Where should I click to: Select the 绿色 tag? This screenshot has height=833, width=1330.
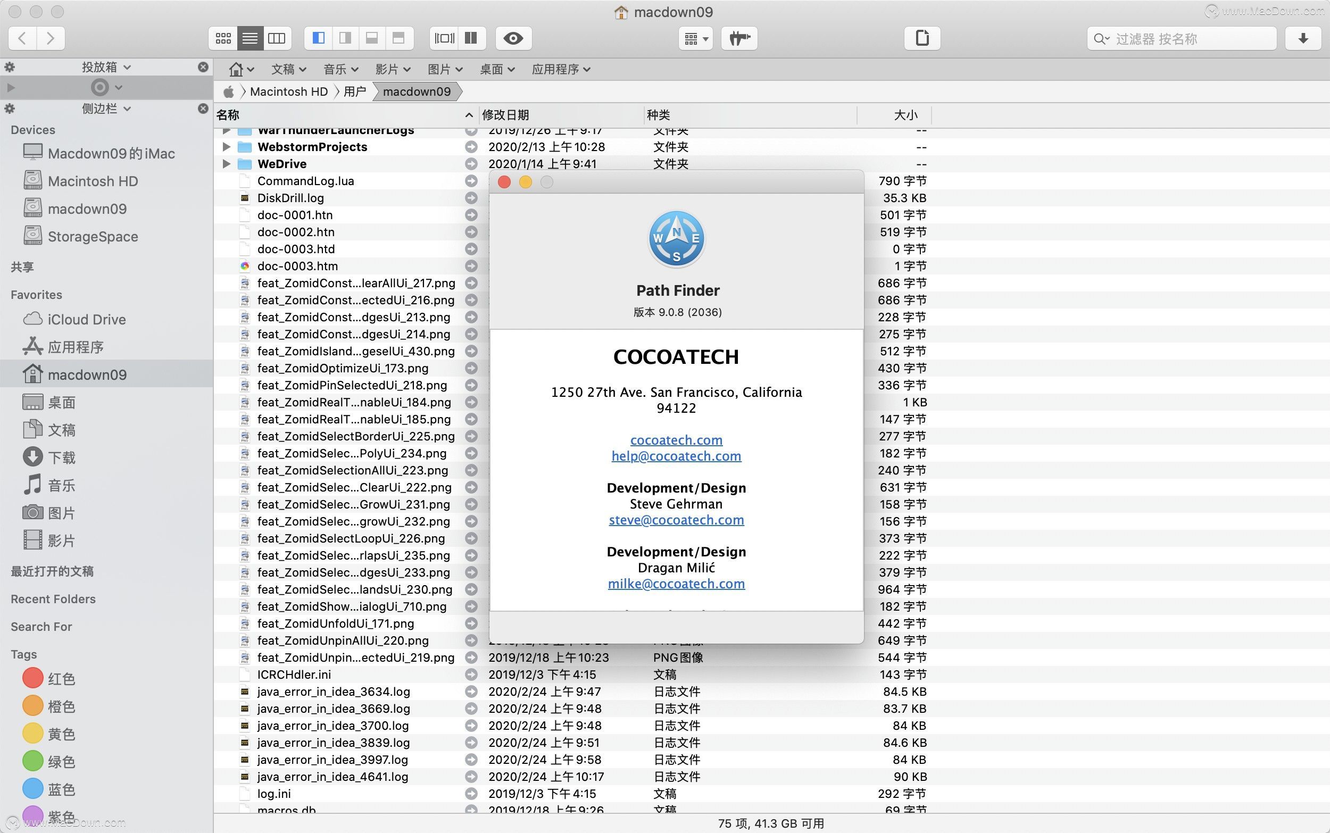point(49,761)
